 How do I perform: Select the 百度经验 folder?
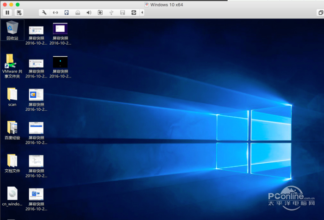click(12, 129)
